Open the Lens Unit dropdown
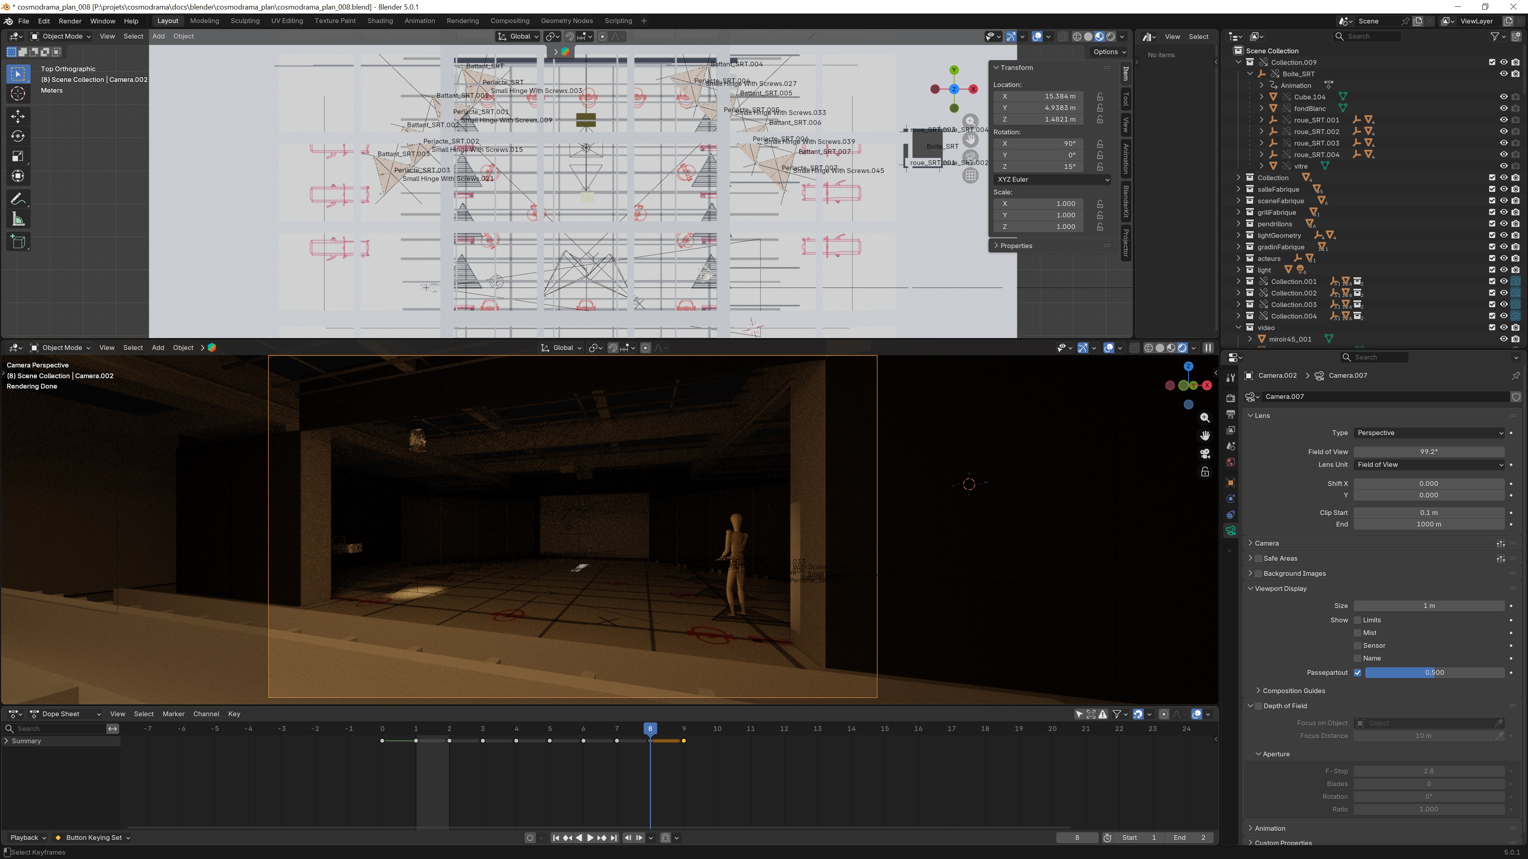The width and height of the screenshot is (1528, 859). [1429, 465]
